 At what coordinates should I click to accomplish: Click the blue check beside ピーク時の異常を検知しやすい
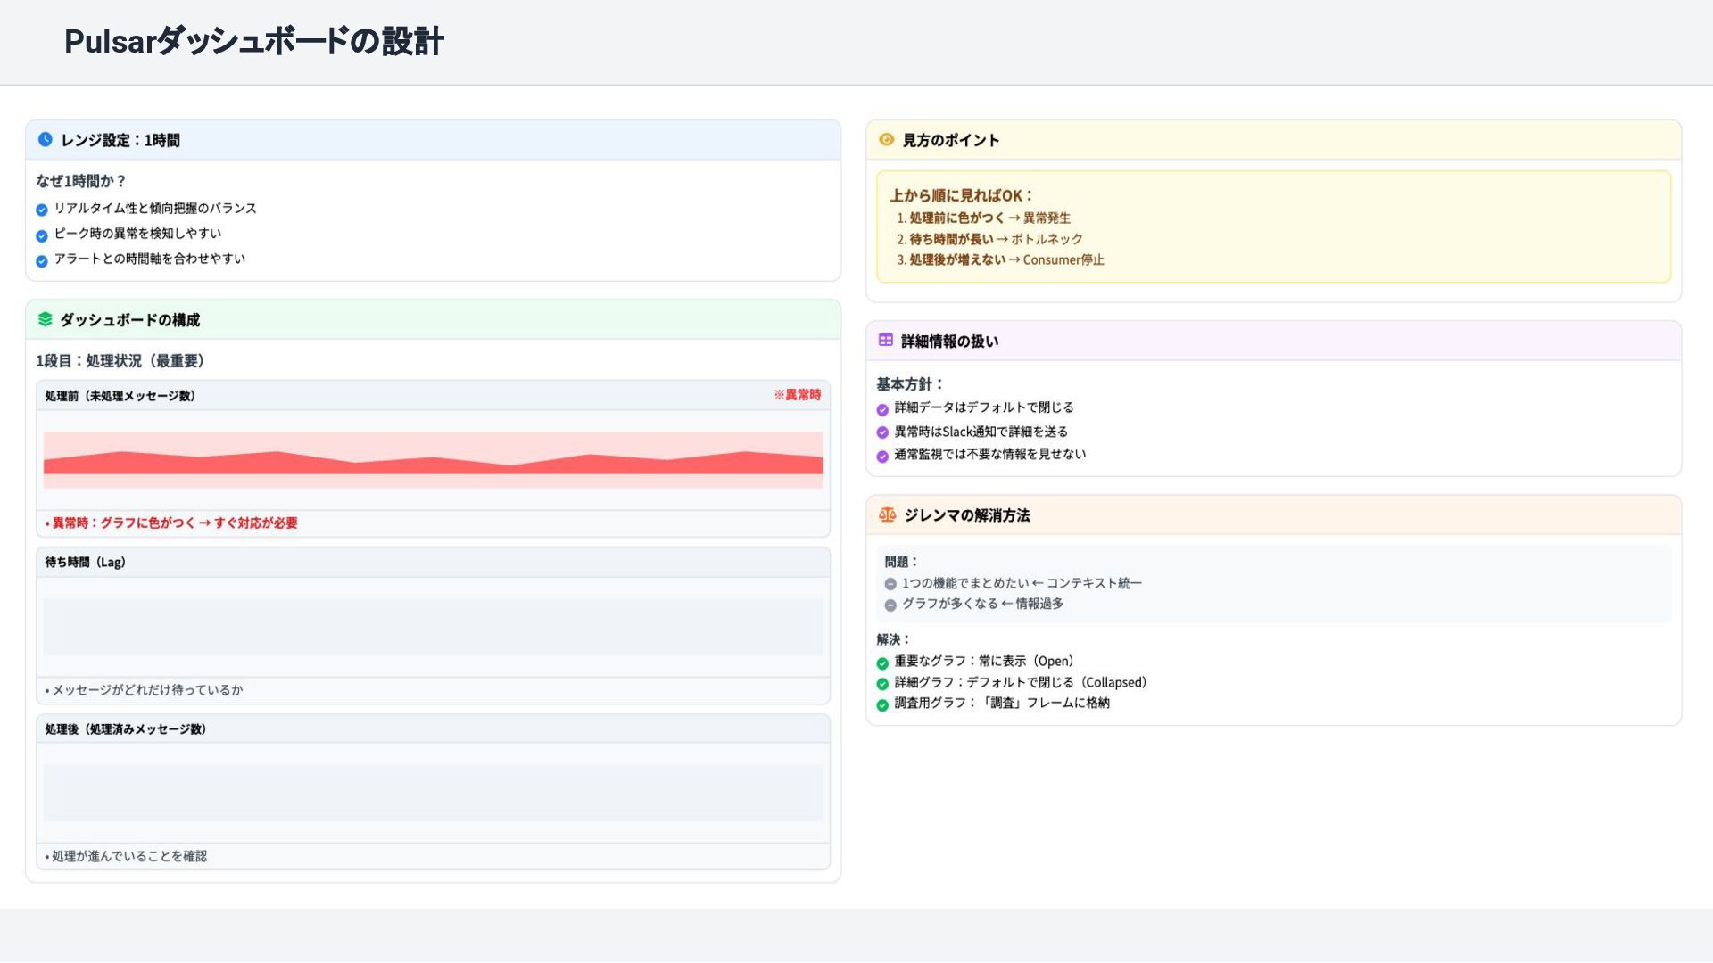click(42, 236)
